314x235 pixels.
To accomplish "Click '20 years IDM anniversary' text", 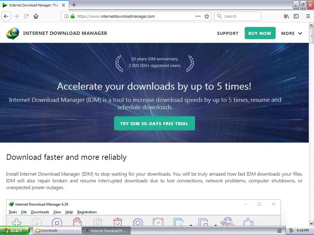I will [155, 59].
